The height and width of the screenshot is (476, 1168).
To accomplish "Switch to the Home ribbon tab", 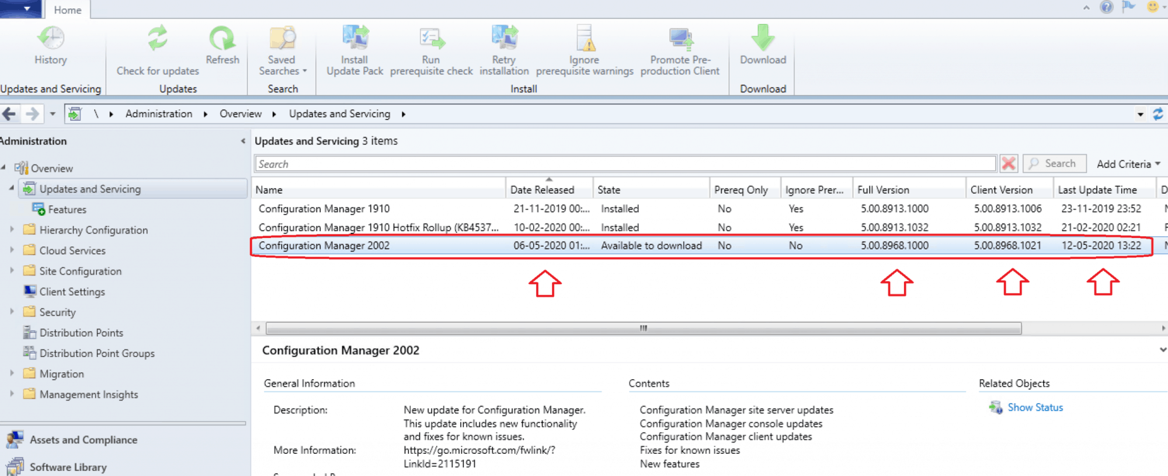I will [x=68, y=10].
